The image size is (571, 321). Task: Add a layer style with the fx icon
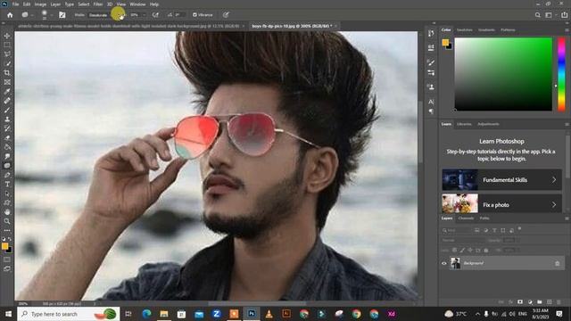tap(510, 302)
